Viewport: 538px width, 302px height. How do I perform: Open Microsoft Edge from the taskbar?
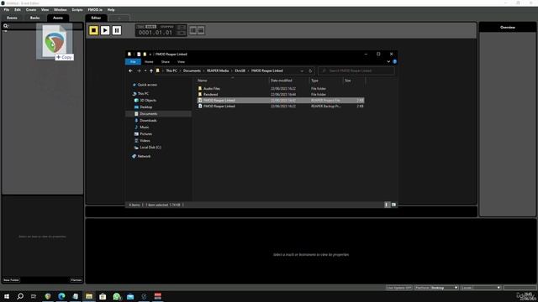[x=61, y=296]
